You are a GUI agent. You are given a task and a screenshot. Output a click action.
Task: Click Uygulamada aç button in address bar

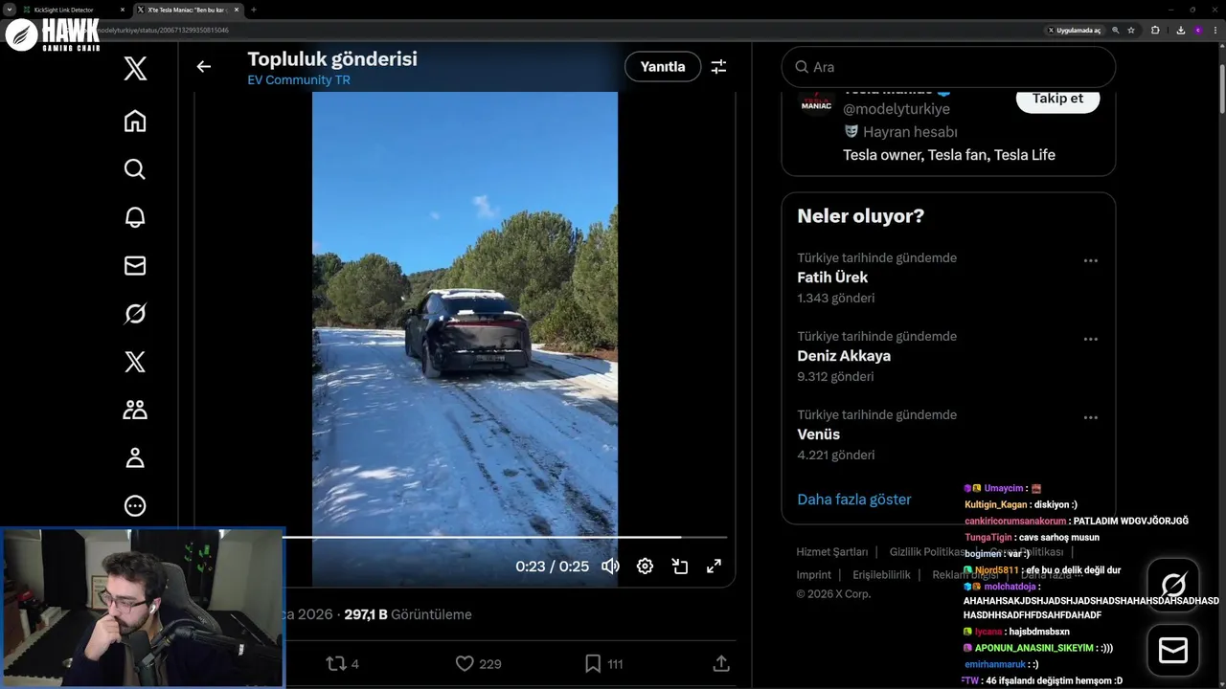pyautogui.click(x=1075, y=30)
